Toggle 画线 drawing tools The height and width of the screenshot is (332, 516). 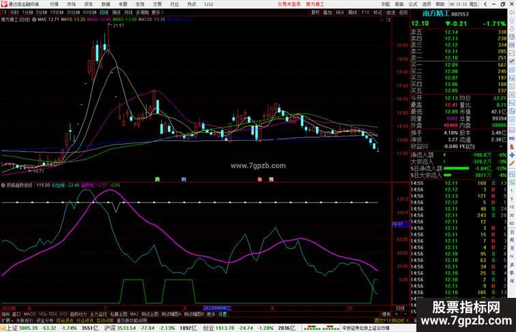[x=352, y=12]
